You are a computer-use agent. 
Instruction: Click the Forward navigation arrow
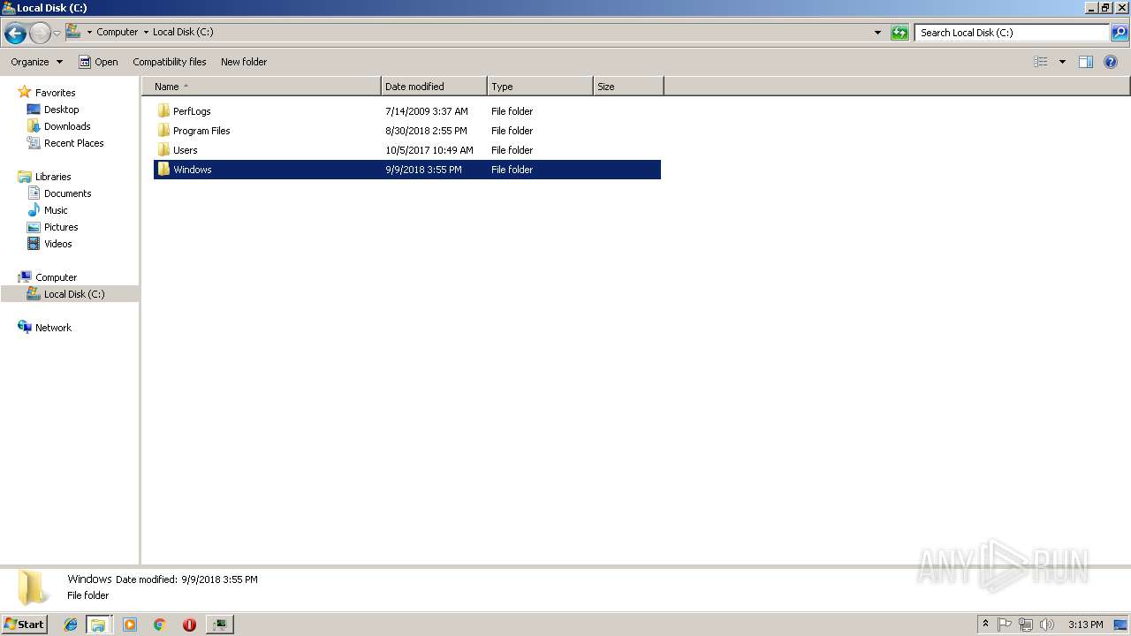point(40,34)
